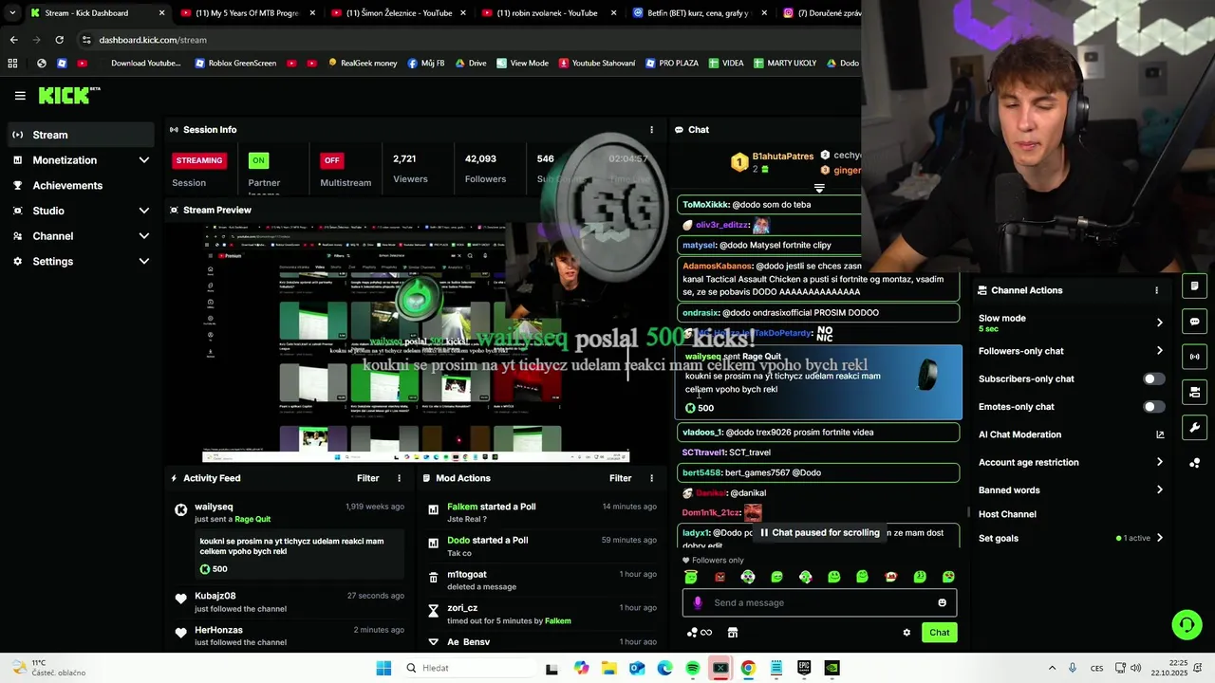Image resolution: width=1215 pixels, height=683 pixels.
Task: Toggle the Partner Income ON indicator
Action: coord(258,160)
